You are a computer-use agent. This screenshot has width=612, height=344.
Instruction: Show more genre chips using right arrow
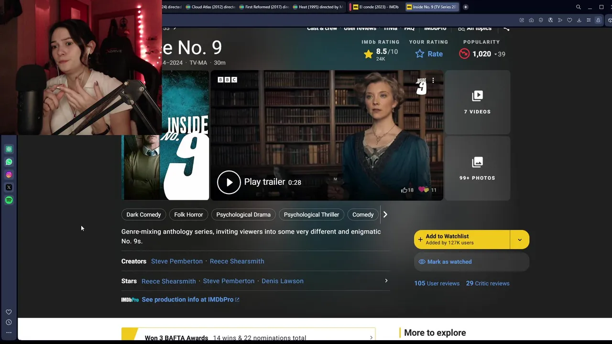coord(385,215)
